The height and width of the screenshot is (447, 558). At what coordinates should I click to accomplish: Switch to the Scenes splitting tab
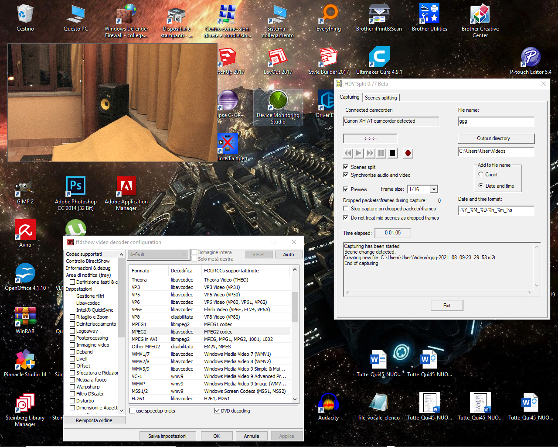[381, 98]
